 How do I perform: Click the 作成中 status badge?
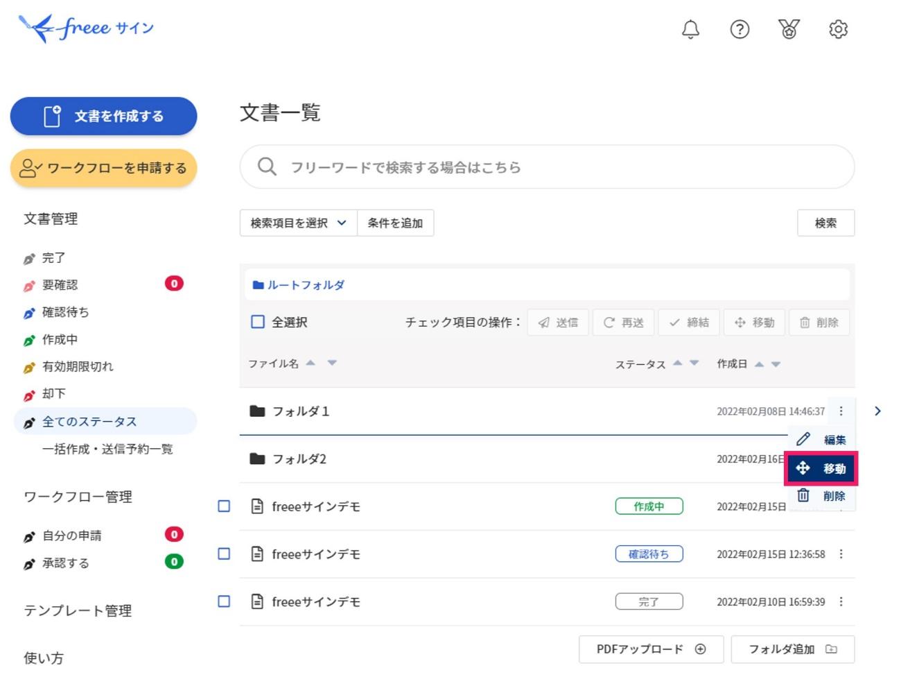click(649, 506)
